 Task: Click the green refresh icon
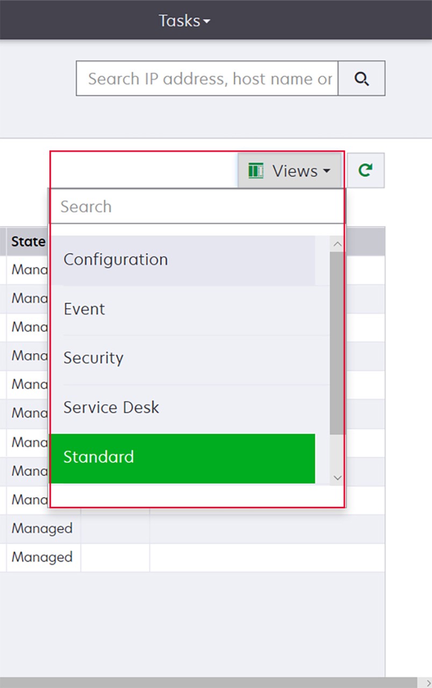pyautogui.click(x=365, y=170)
